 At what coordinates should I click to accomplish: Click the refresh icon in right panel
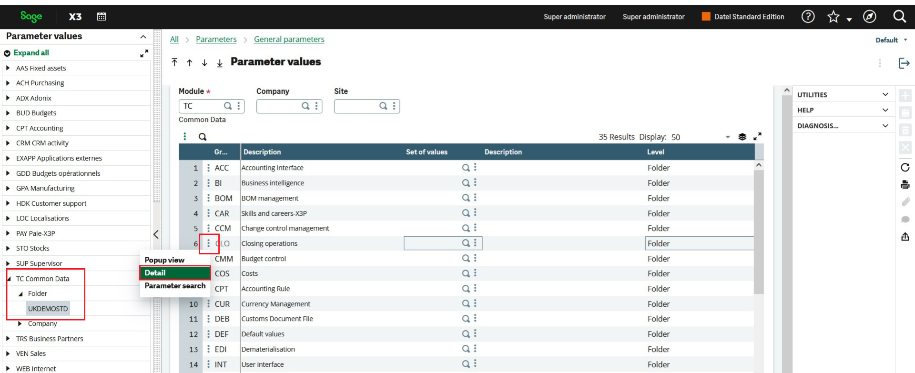pos(905,167)
